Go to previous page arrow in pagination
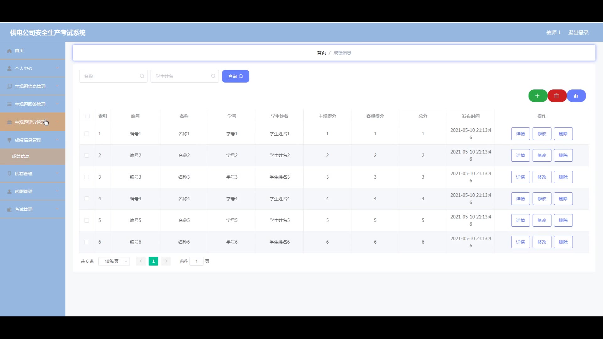 [141, 261]
